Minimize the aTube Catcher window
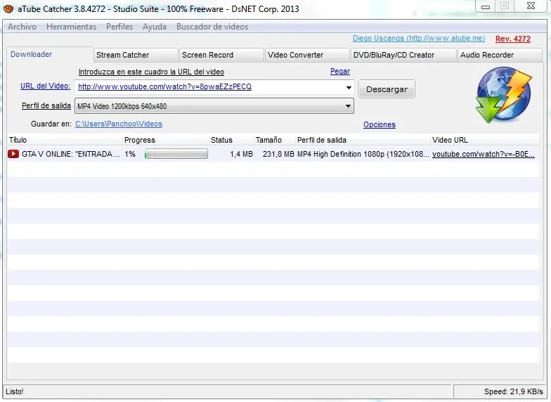Viewport: 551px width, 402px height. click(x=486, y=6)
